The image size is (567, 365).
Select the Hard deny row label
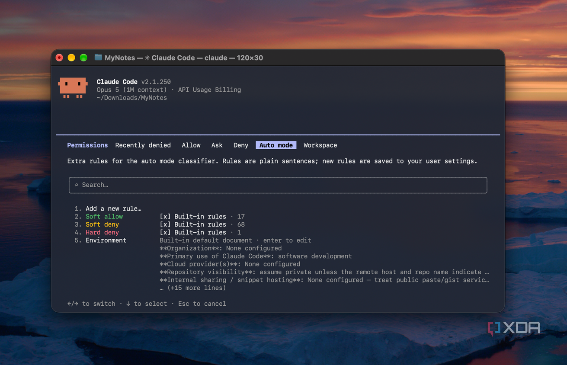(102, 232)
